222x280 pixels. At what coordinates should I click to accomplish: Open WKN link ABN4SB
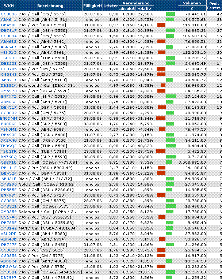click(9, 239)
